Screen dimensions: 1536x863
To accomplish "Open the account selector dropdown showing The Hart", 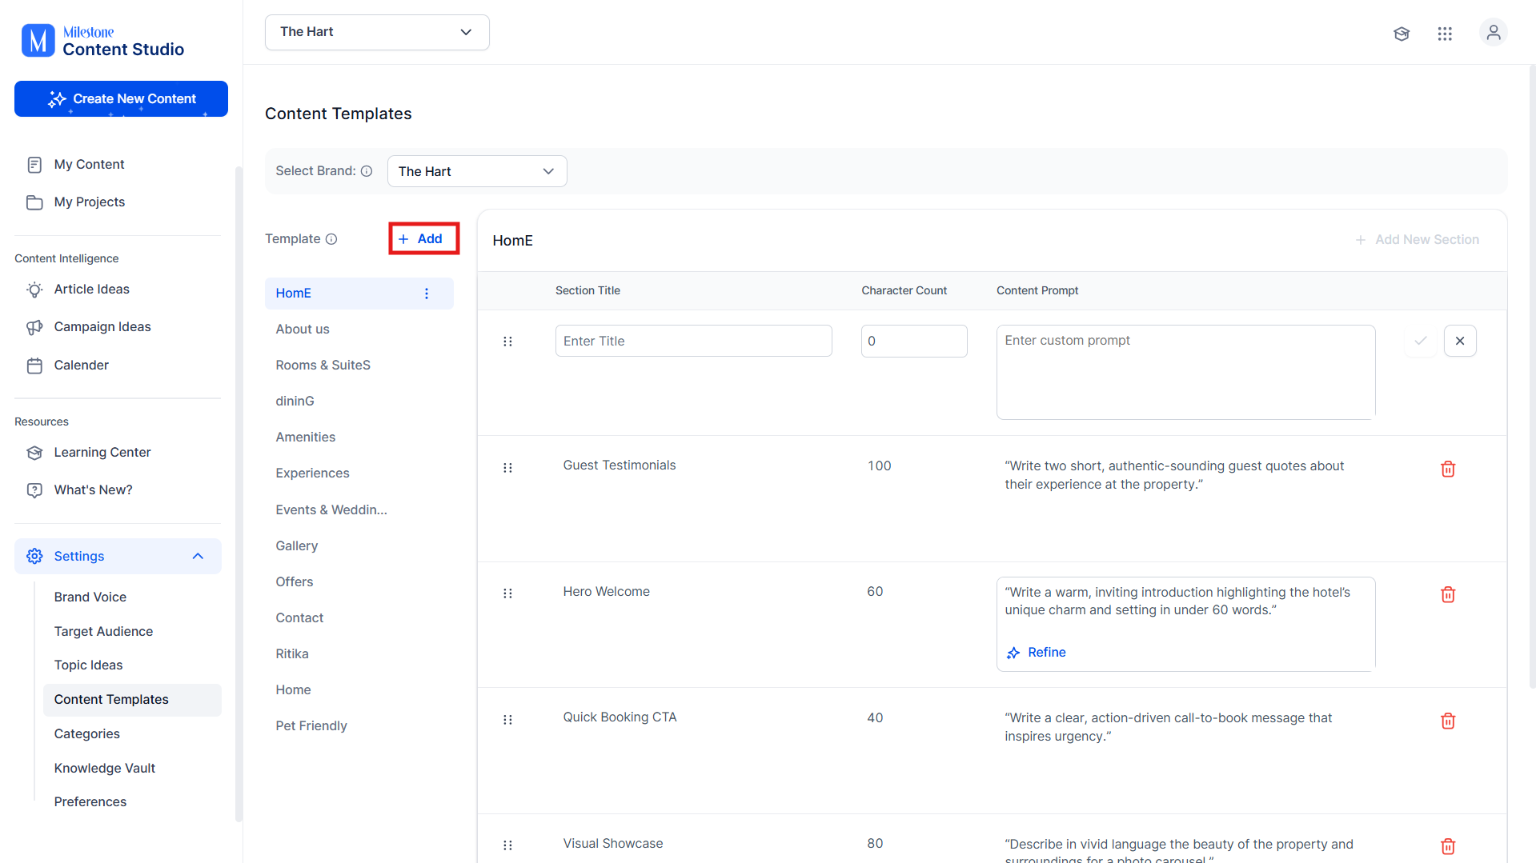I will coord(377,32).
